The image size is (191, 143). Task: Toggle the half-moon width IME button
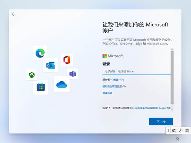point(181,131)
